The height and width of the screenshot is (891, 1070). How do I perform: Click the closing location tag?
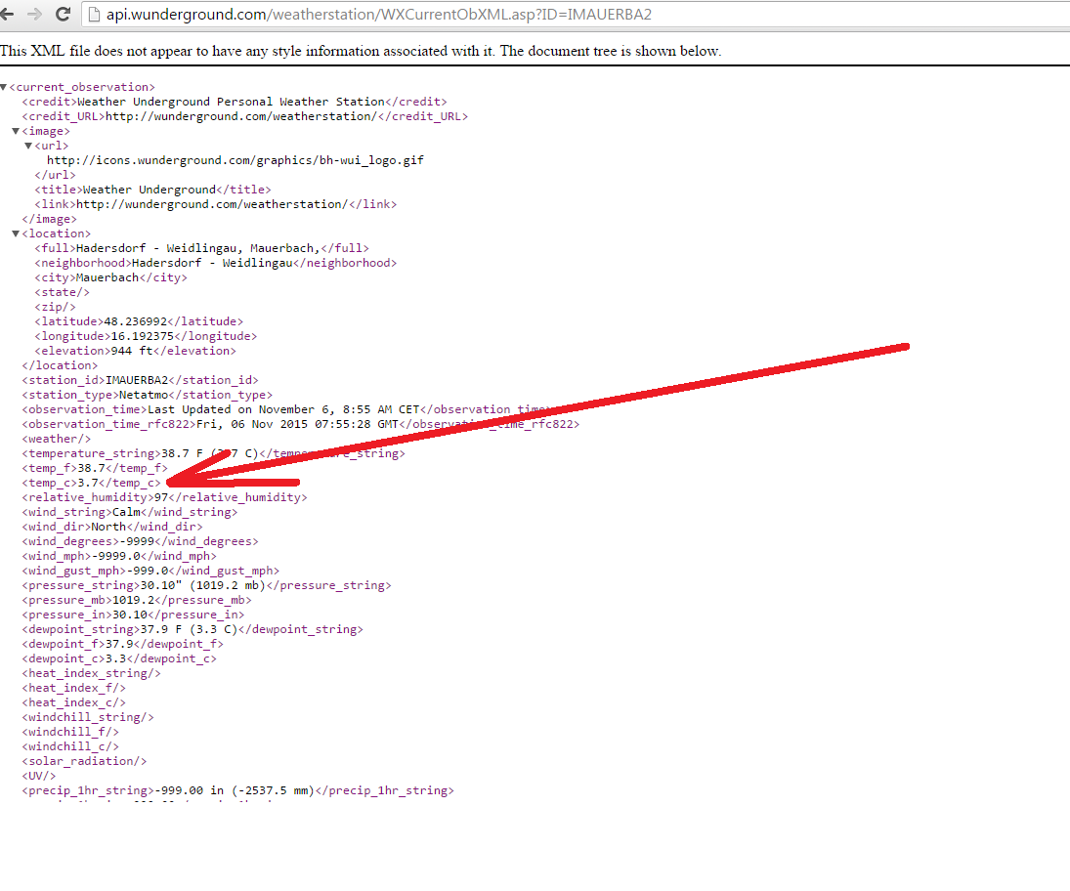[60, 365]
